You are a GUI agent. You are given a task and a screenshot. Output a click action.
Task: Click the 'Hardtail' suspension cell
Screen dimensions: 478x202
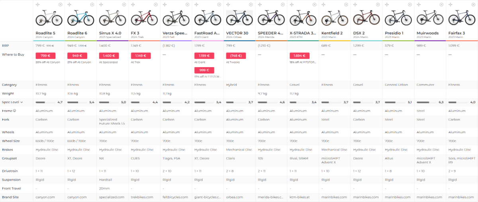(105, 180)
